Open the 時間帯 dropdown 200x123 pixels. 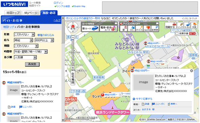pos(31,52)
